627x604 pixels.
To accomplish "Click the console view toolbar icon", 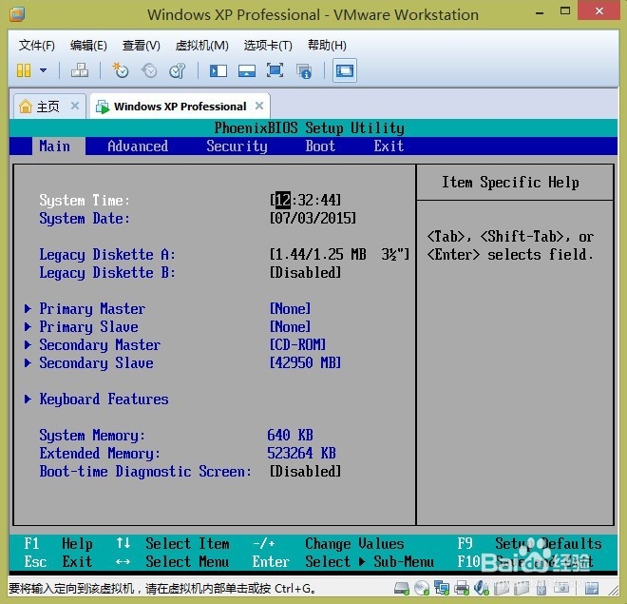I will coord(345,70).
